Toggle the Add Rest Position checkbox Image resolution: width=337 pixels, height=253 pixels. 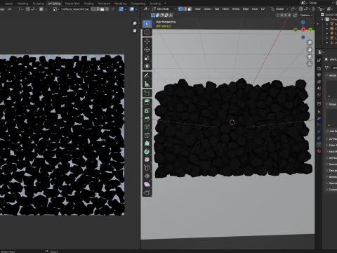328,131
